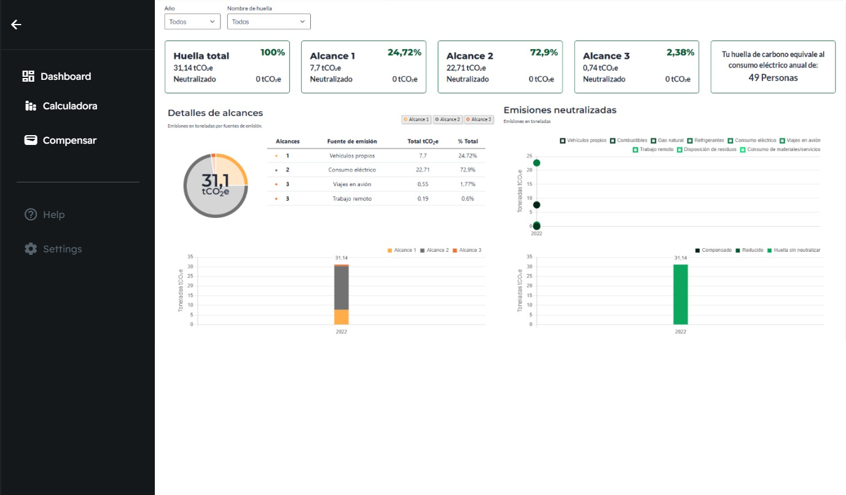Image resolution: width=846 pixels, height=495 pixels.
Task: Click the orange Alcance 1 stacked bar segment
Action: (341, 317)
